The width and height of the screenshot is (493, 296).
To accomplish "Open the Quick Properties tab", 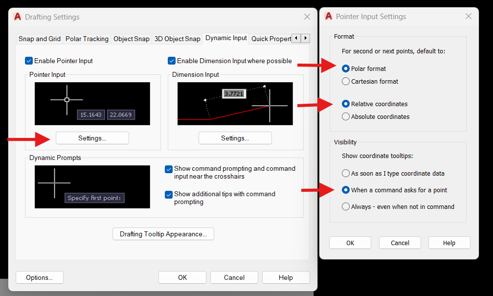I will pos(271,39).
